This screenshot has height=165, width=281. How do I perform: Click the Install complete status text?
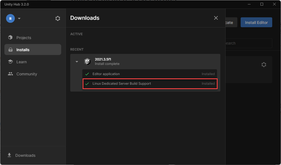(107, 64)
